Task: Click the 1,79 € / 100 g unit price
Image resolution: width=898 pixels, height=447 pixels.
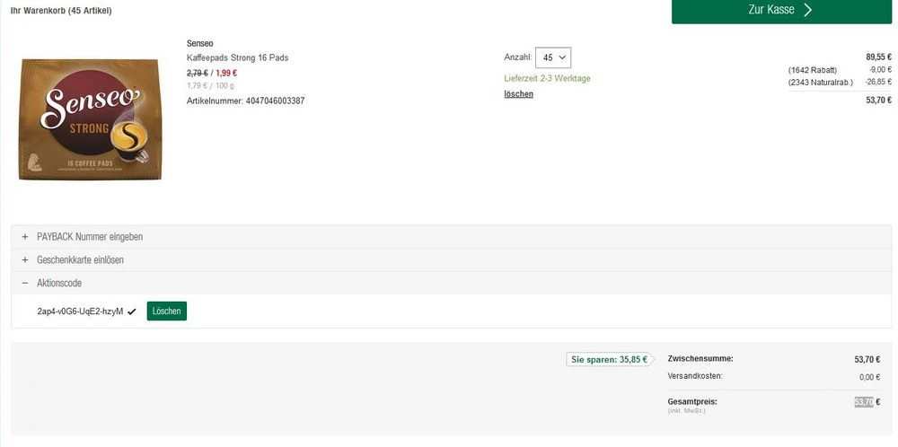Action: [x=210, y=86]
